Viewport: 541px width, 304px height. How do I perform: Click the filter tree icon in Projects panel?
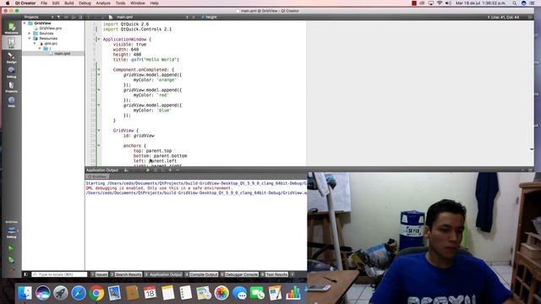pyautogui.click(x=59, y=17)
